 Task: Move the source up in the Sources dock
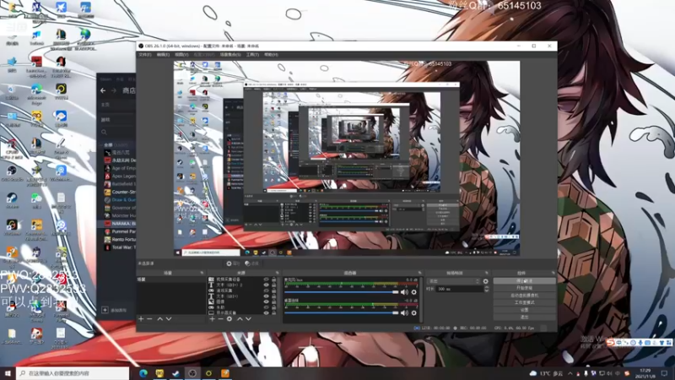tap(240, 319)
